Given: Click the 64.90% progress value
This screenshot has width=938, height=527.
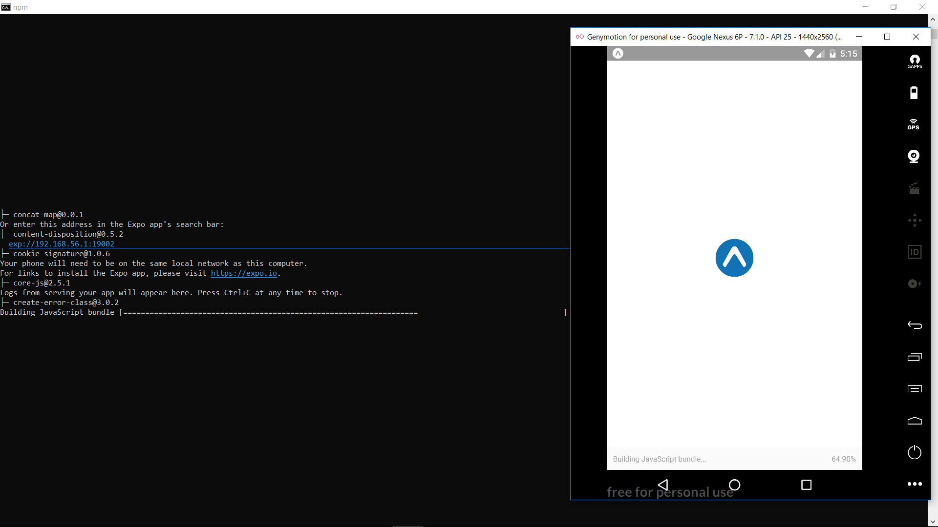Looking at the screenshot, I should [844, 459].
